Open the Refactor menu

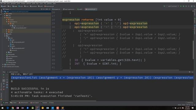[x=28, y=3]
